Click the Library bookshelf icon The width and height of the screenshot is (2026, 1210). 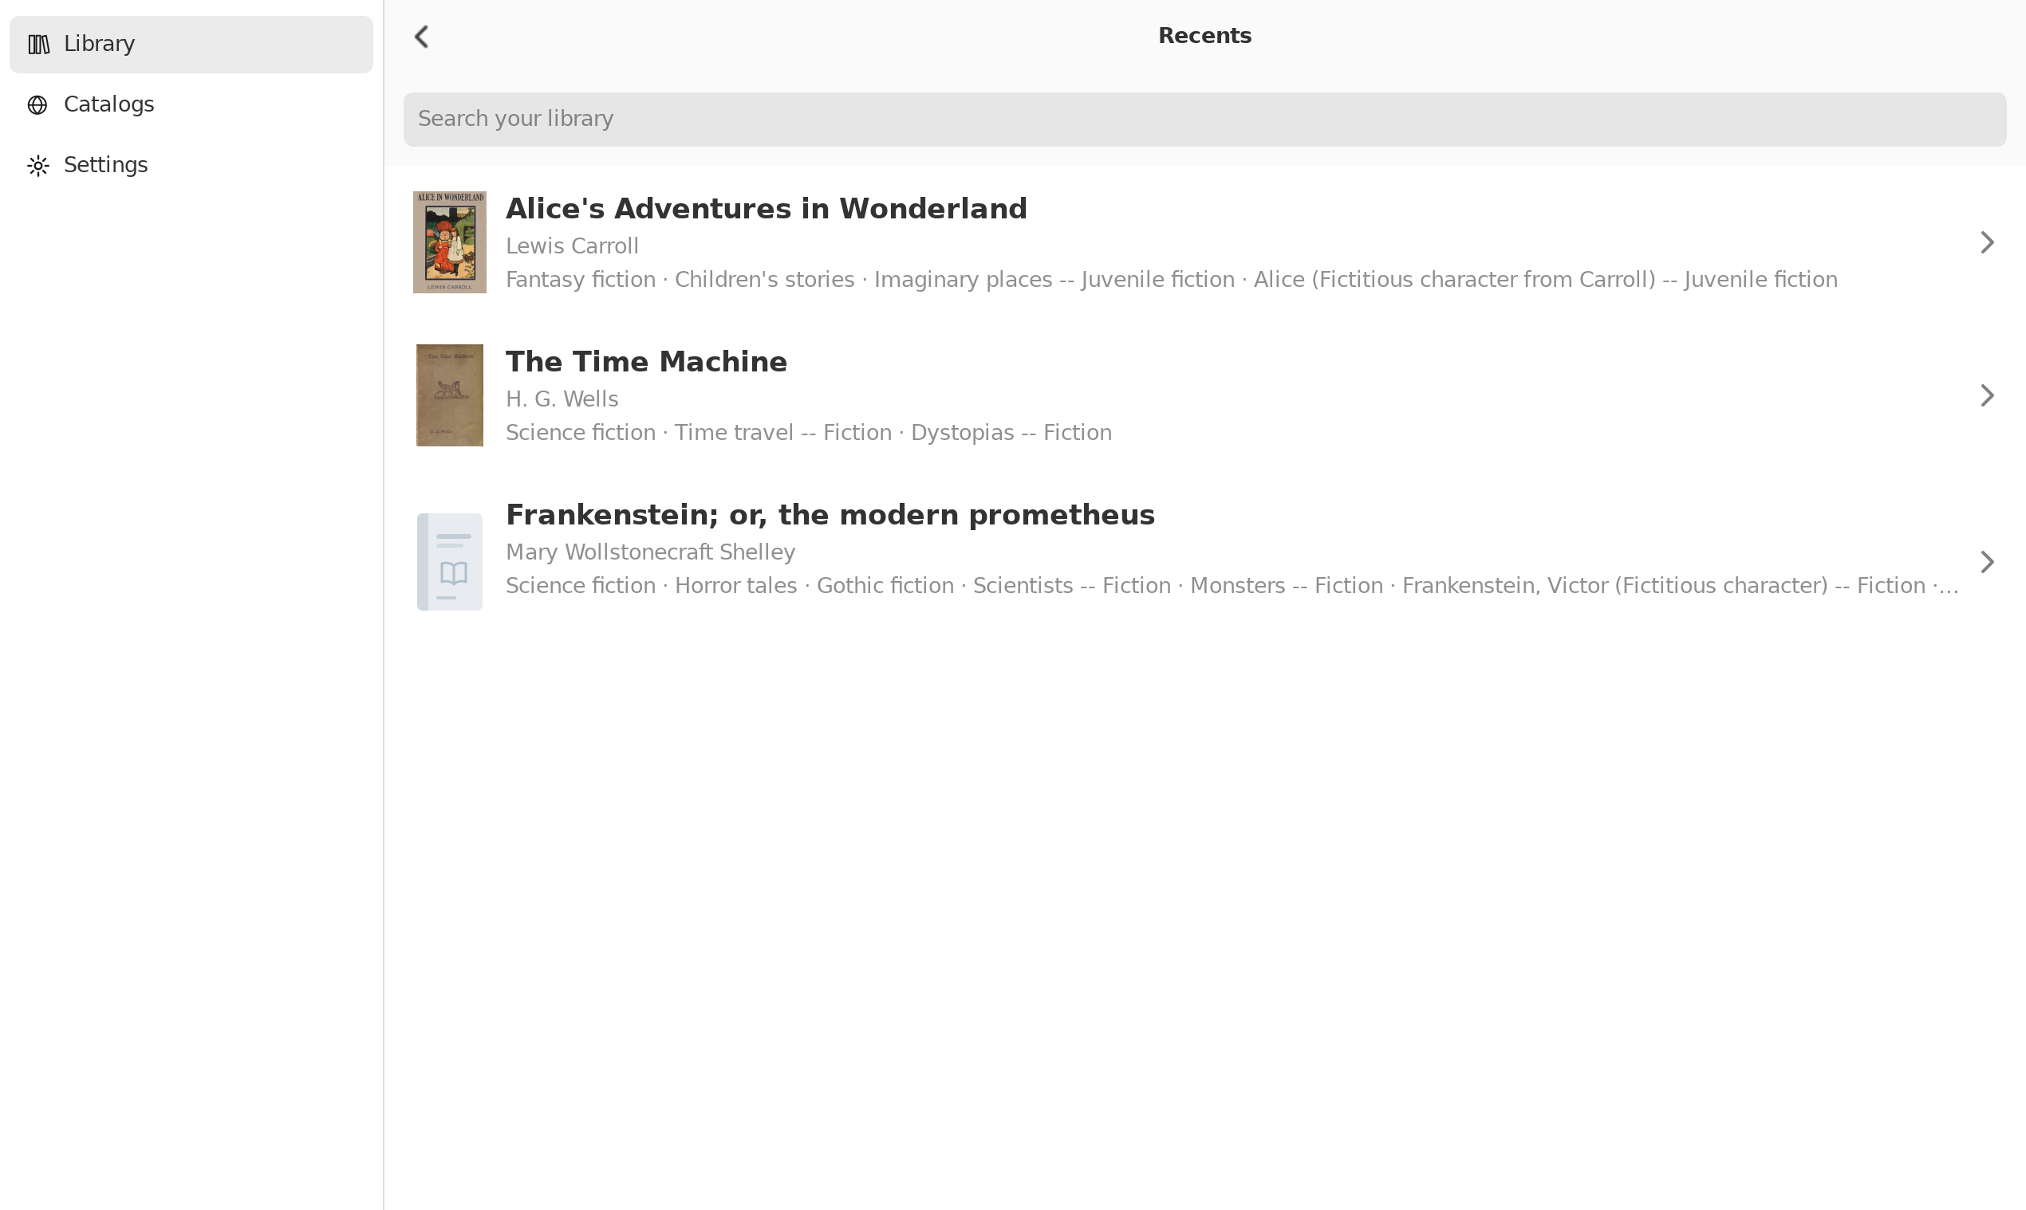coord(38,44)
